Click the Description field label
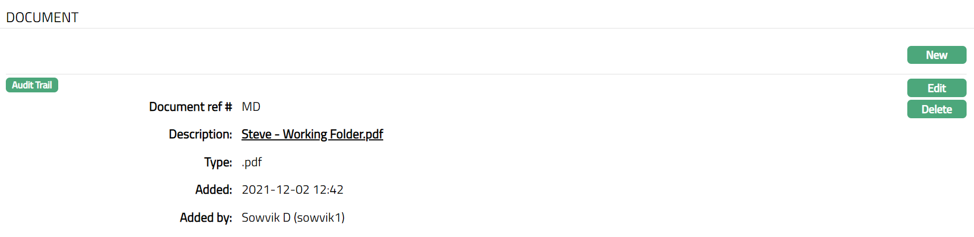 200,134
